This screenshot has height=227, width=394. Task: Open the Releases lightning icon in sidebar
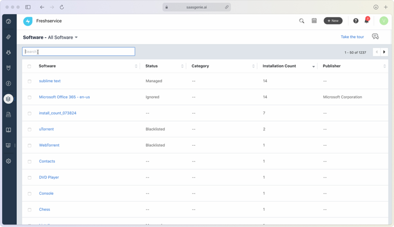(8, 83)
